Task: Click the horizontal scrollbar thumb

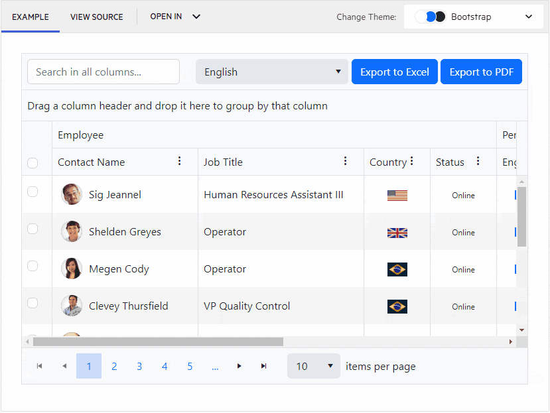Action: point(158,342)
